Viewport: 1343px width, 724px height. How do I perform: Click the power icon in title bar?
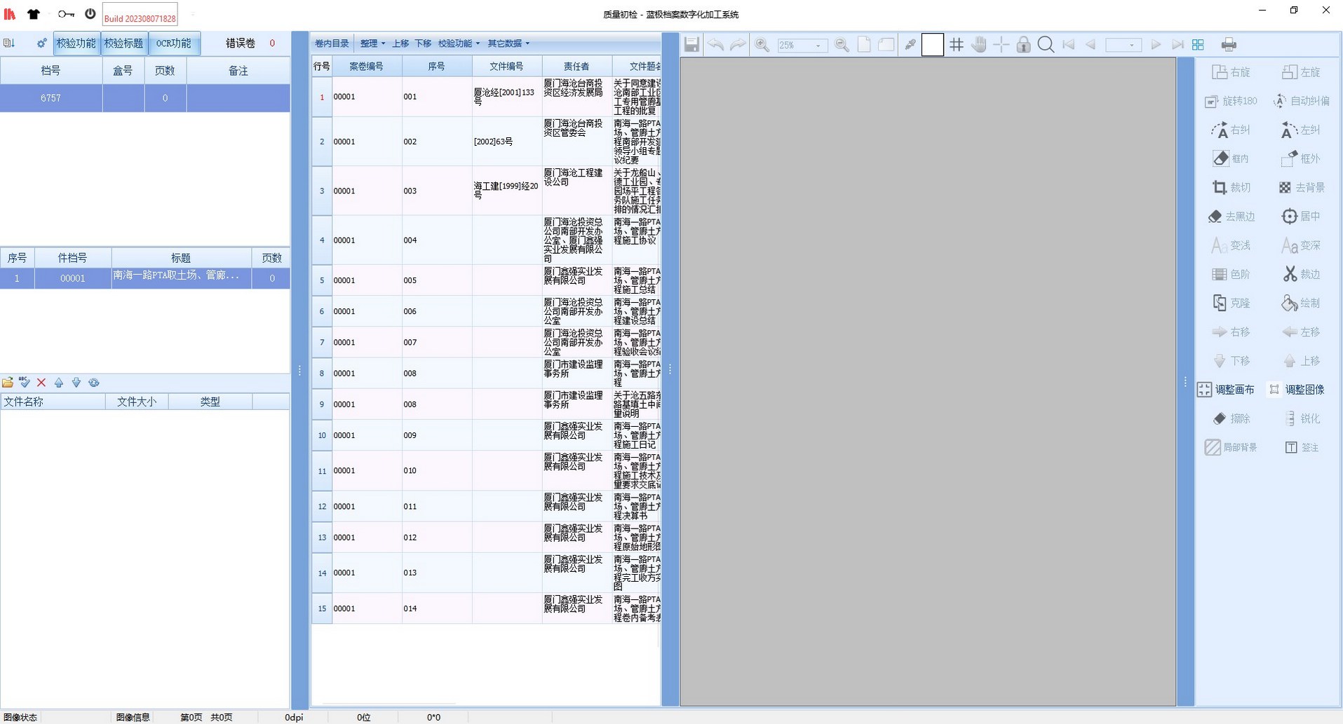90,14
